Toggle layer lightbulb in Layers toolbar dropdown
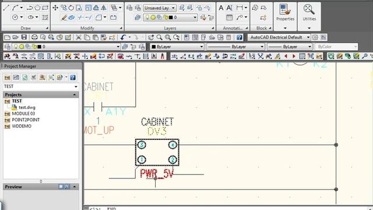 coord(16,47)
